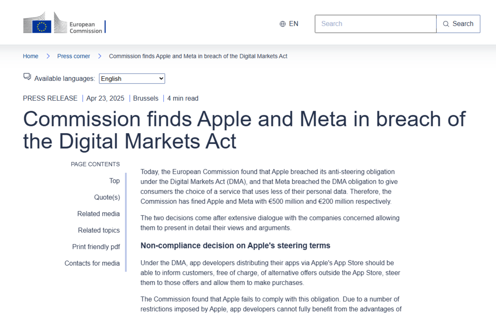Image resolution: width=496 pixels, height=313 pixels.
Task: Open the EN language selector
Action: pos(289,24)
